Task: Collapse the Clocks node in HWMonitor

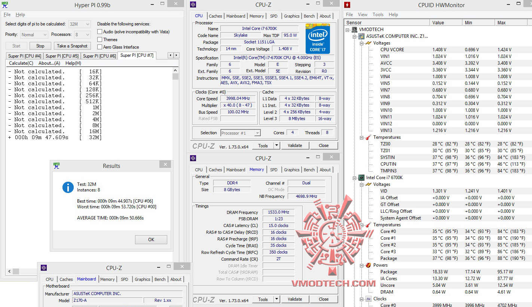Action: [362, 299]
